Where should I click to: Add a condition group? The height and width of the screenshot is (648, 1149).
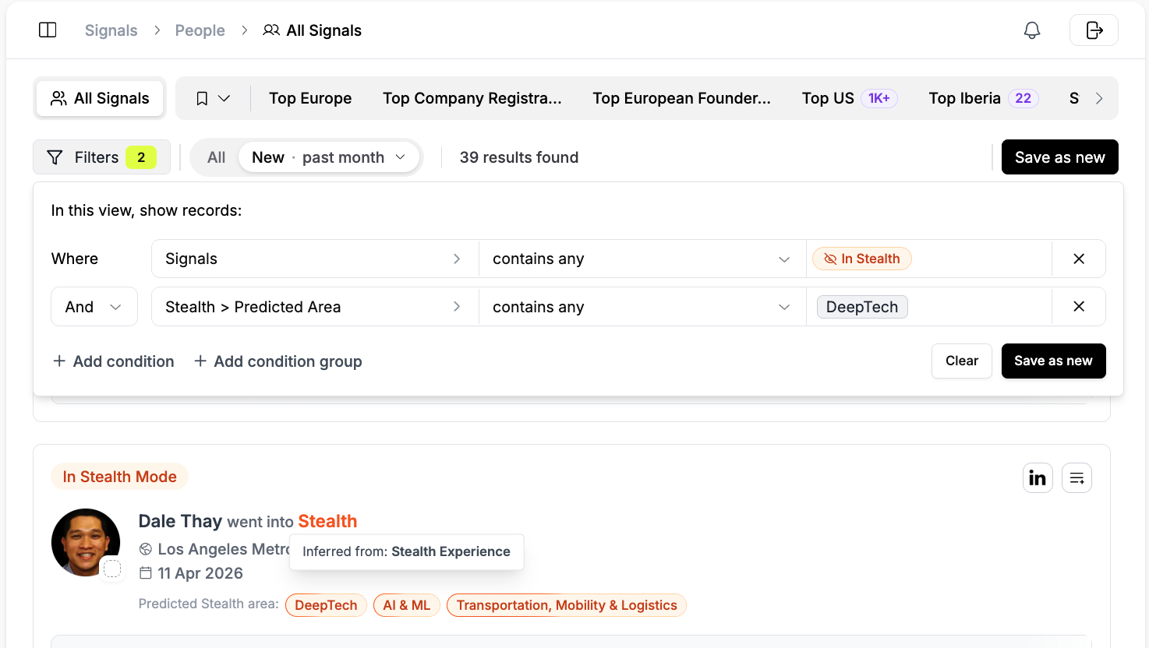(x=278, y=361)
